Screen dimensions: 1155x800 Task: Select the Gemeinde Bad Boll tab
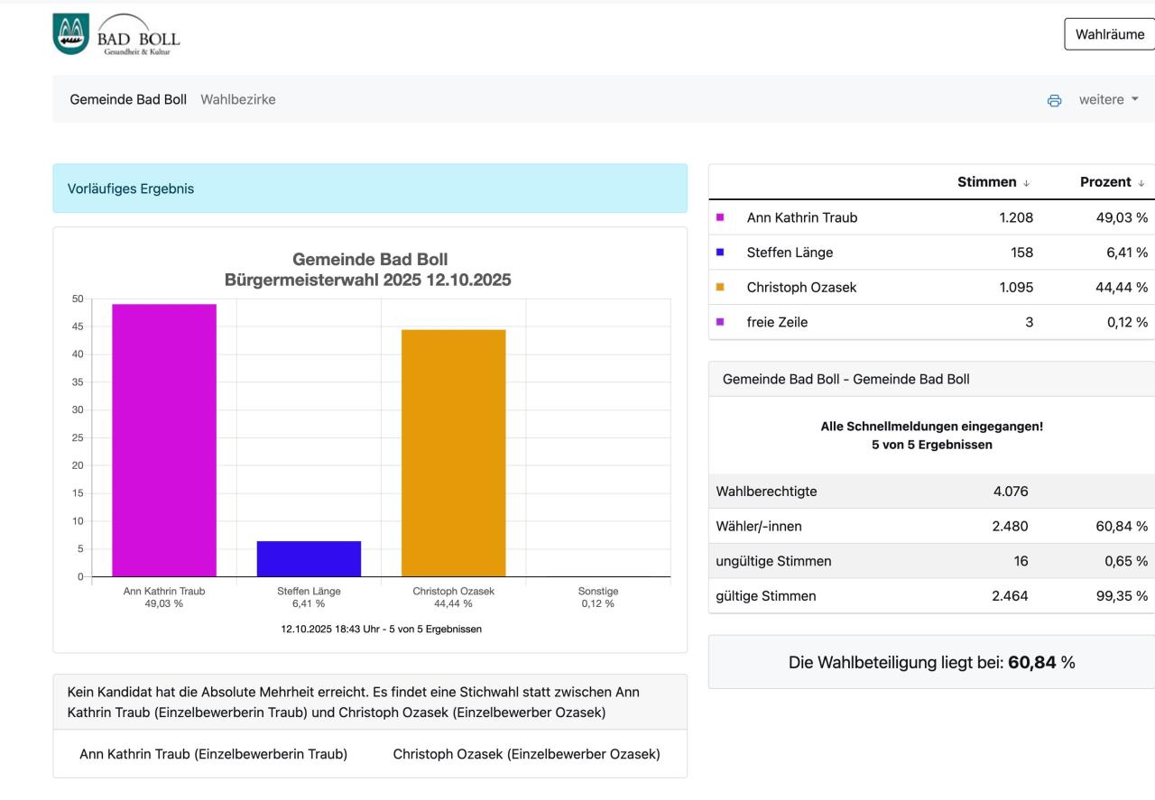point(128,99)
